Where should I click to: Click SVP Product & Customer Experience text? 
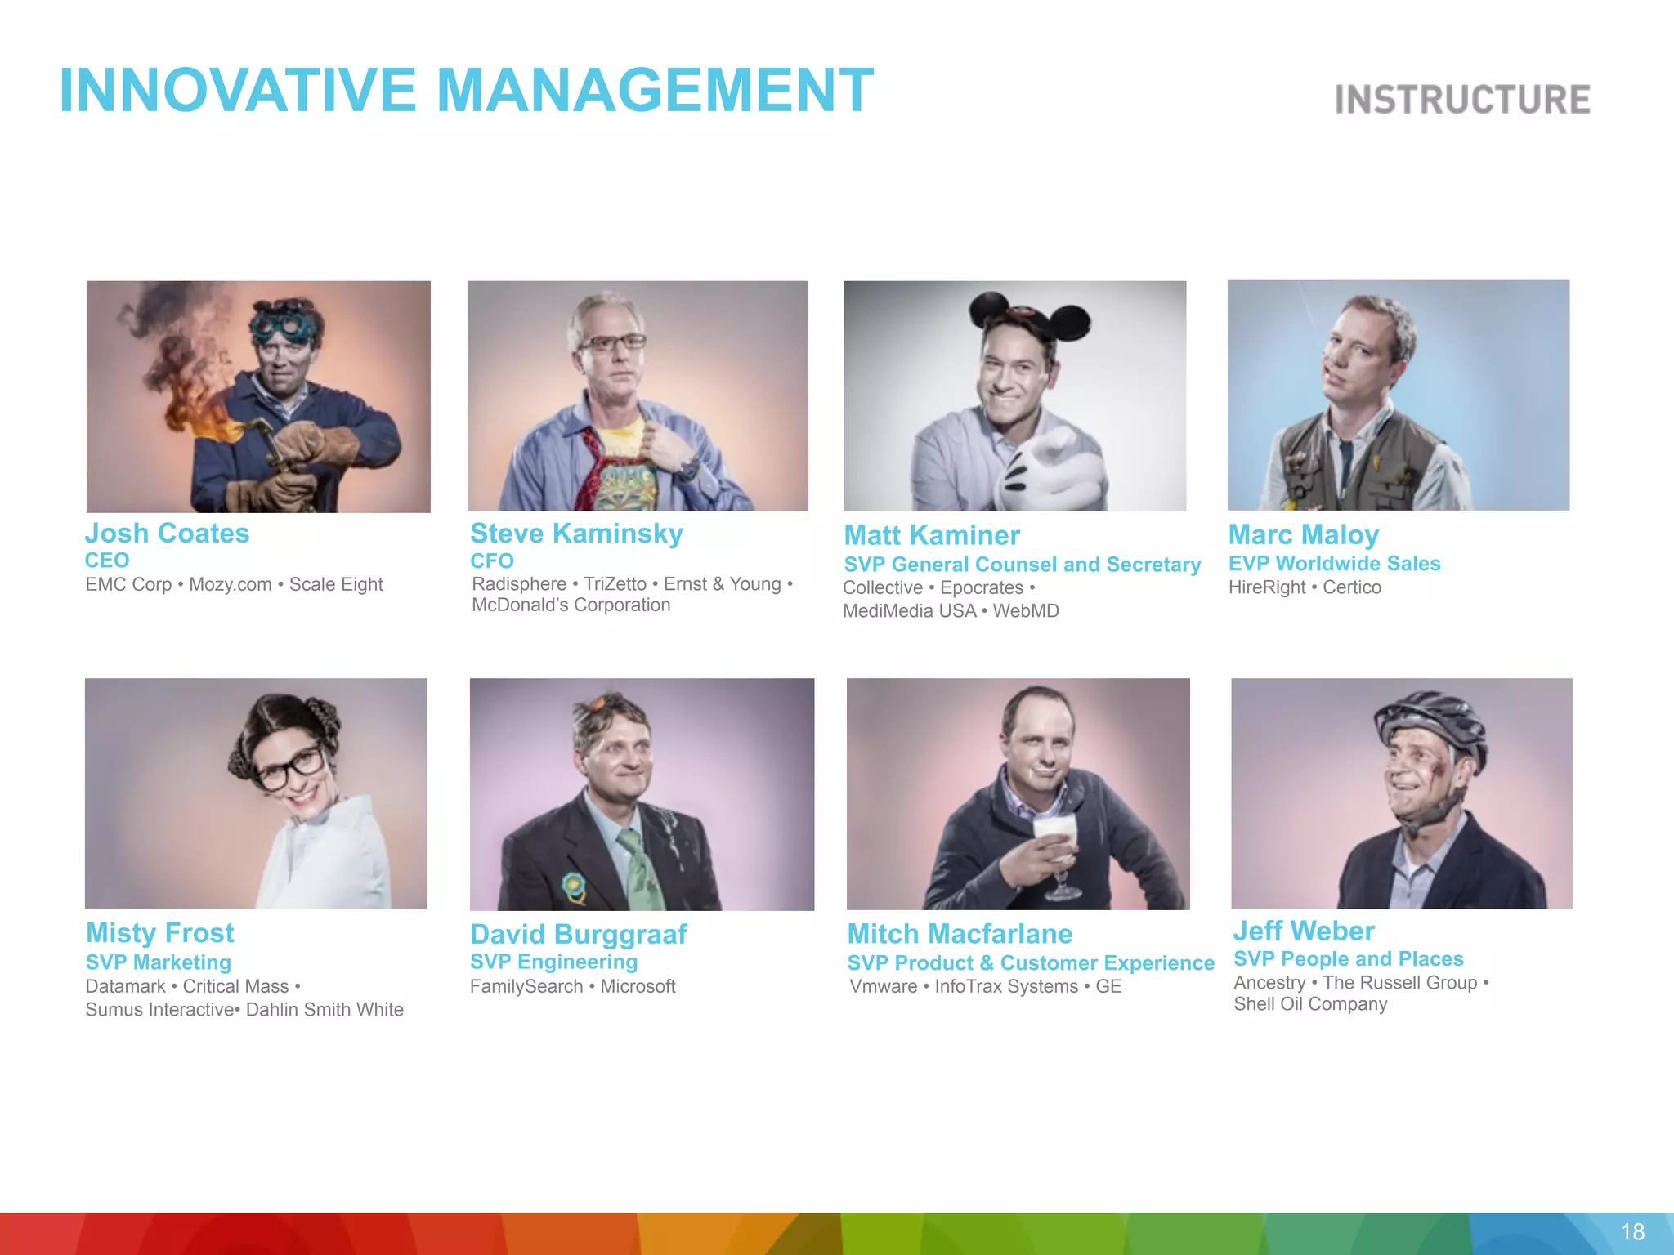[x=1030, y=962]
